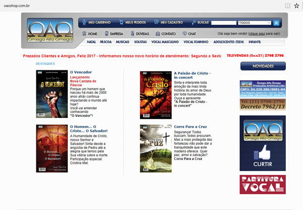Viewport: 303px width, 210px height.
Task: Click the questions icon next to Dúvidas
Action: tap(132, 34)
